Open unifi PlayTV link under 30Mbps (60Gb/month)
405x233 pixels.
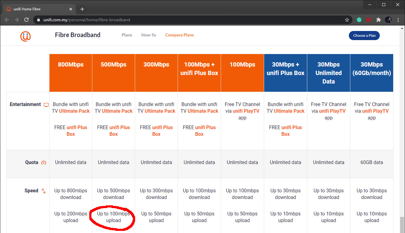(376, 111)
